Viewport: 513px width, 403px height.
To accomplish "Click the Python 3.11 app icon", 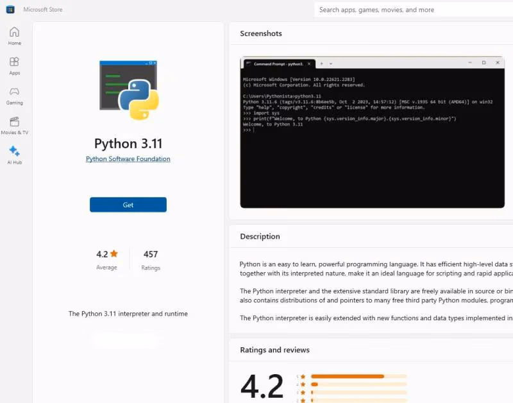I will (x=129, y=90).
